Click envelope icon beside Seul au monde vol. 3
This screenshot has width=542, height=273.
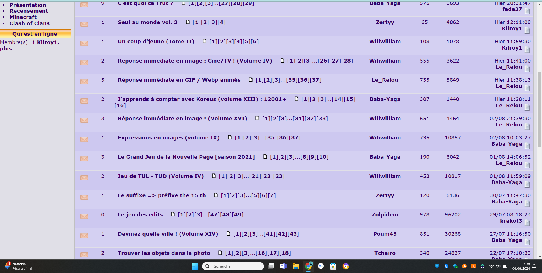(84, 24)
